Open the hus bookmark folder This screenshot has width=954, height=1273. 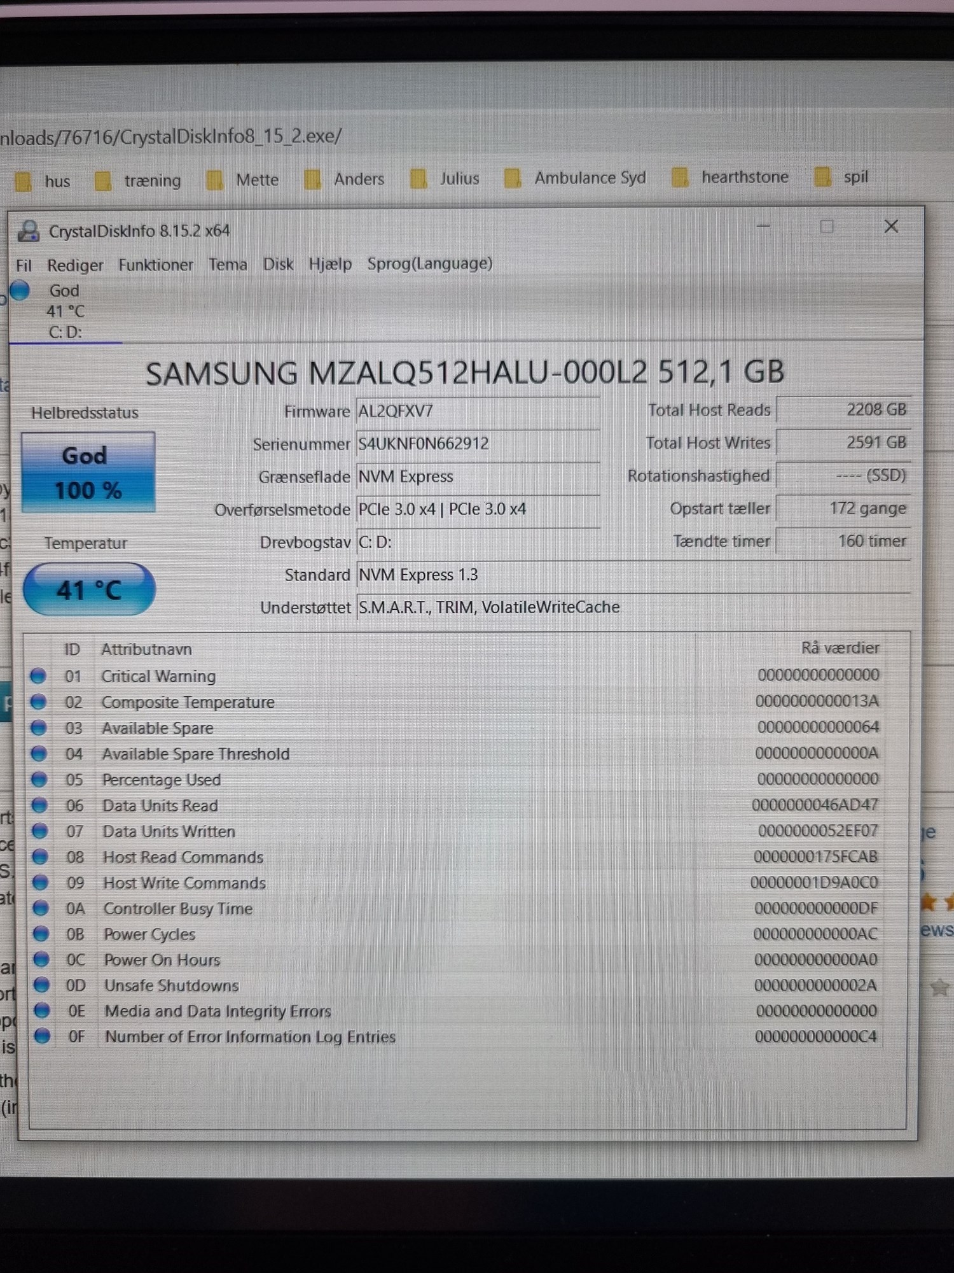point(42,181)
